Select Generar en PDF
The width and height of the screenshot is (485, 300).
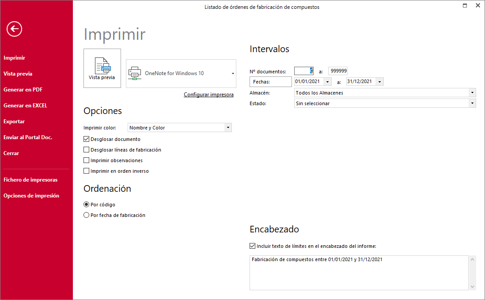point(23,90)
